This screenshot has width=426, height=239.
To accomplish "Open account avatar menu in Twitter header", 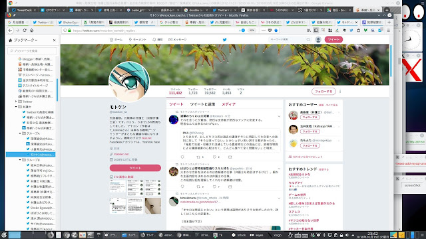I will (x=318, y=40).
